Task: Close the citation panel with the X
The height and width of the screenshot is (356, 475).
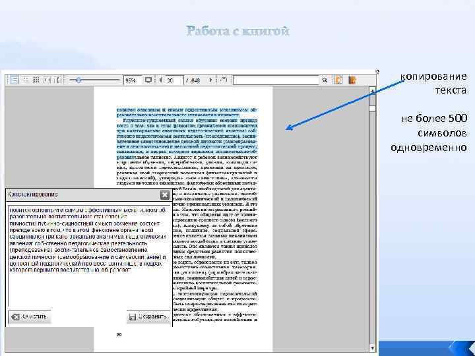Action: (x=165, y=194)
